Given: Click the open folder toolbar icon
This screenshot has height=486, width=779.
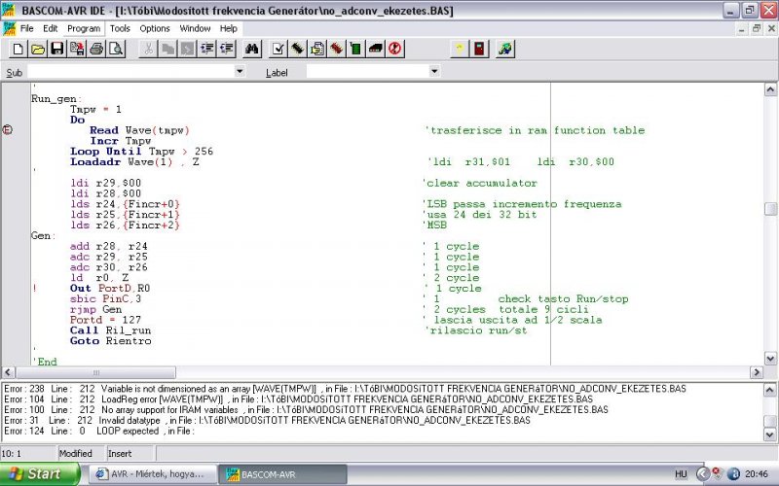Looking at the screenshot, I should point(38,49).
